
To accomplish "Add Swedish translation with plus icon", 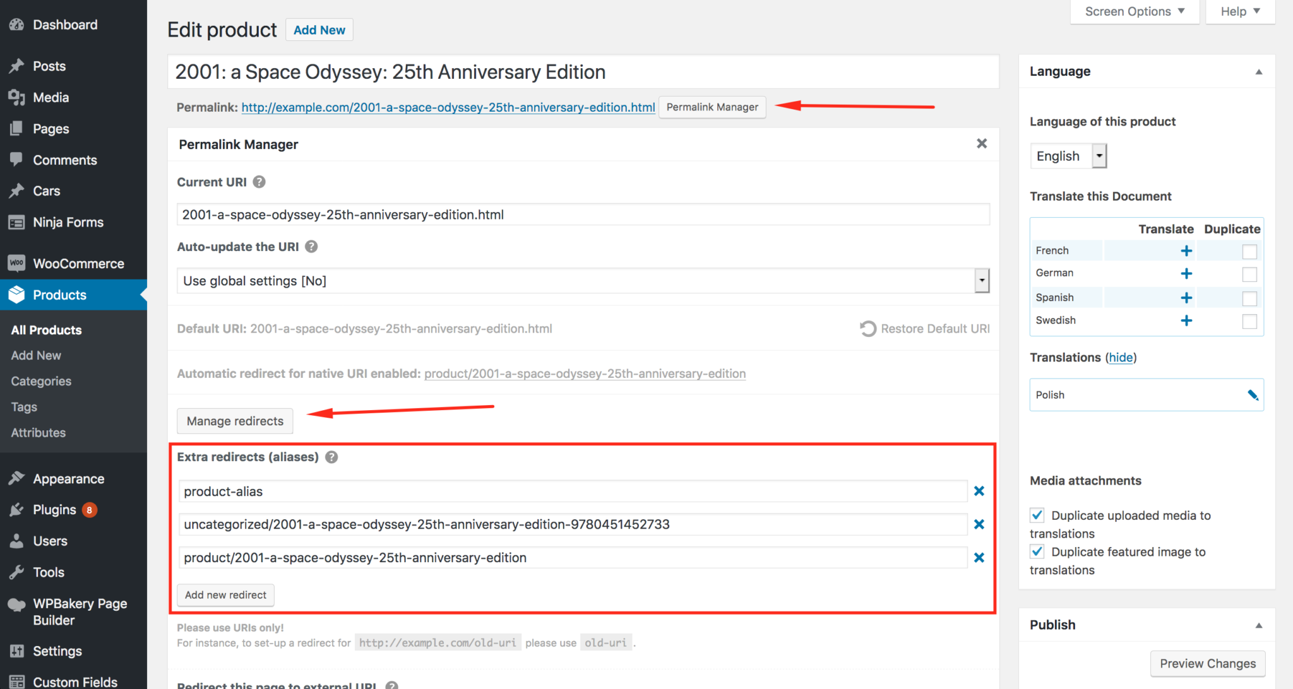I will point(1186,321).
